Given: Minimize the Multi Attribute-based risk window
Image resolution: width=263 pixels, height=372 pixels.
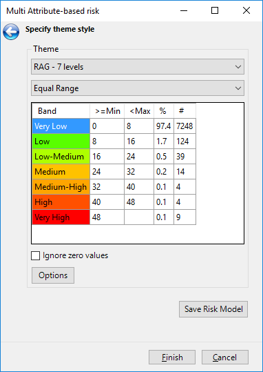Looking at the screenshot, I should [x=184, y=10].
